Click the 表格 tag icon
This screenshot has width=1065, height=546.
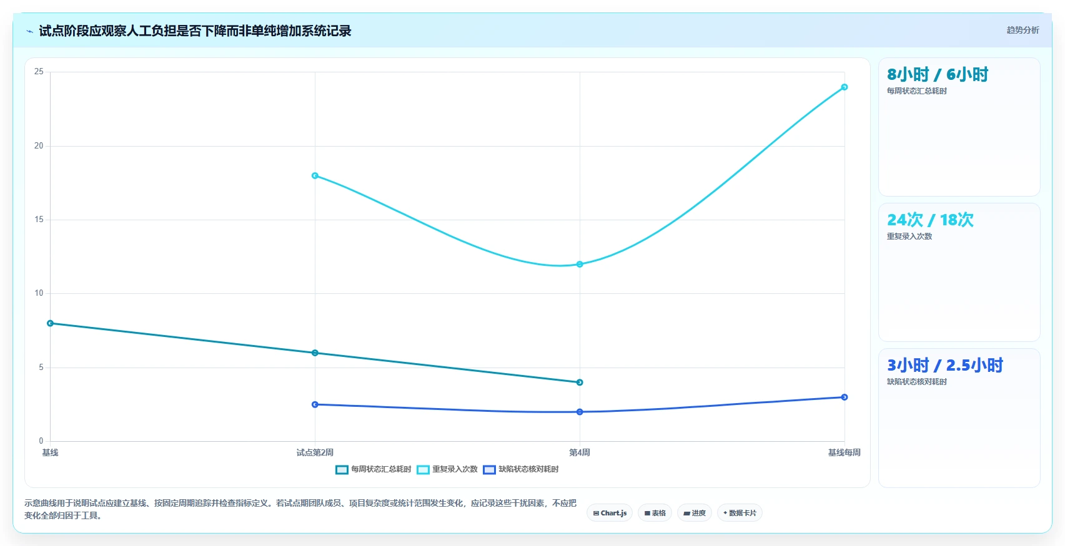[x=648, y=513]
